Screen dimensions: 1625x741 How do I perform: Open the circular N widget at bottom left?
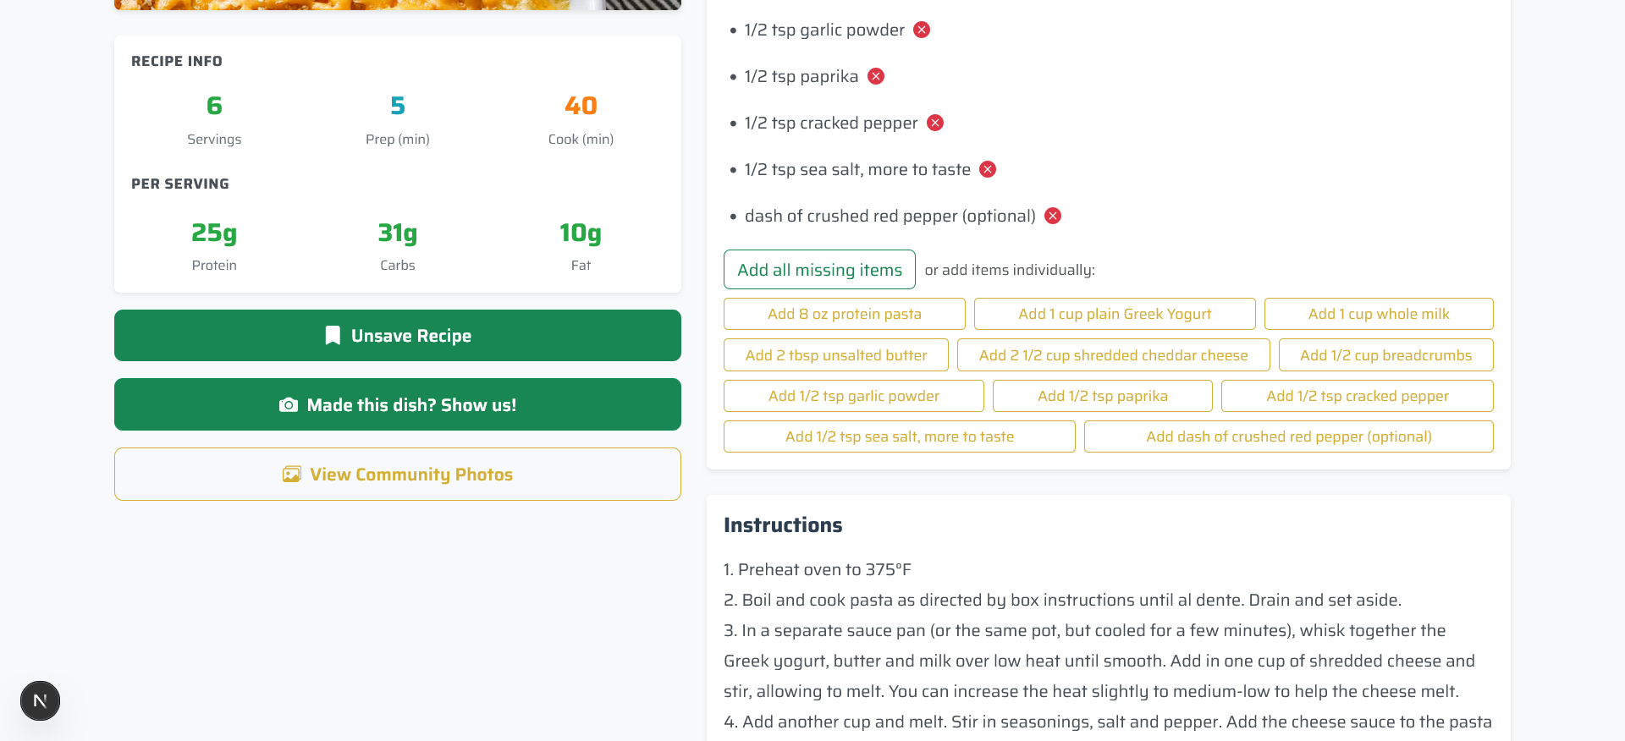(40, 700)
